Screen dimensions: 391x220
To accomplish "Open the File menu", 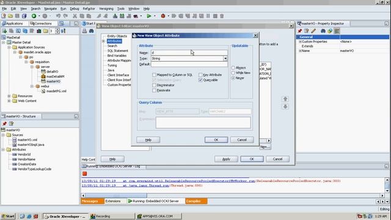I will tap(4, 9).
